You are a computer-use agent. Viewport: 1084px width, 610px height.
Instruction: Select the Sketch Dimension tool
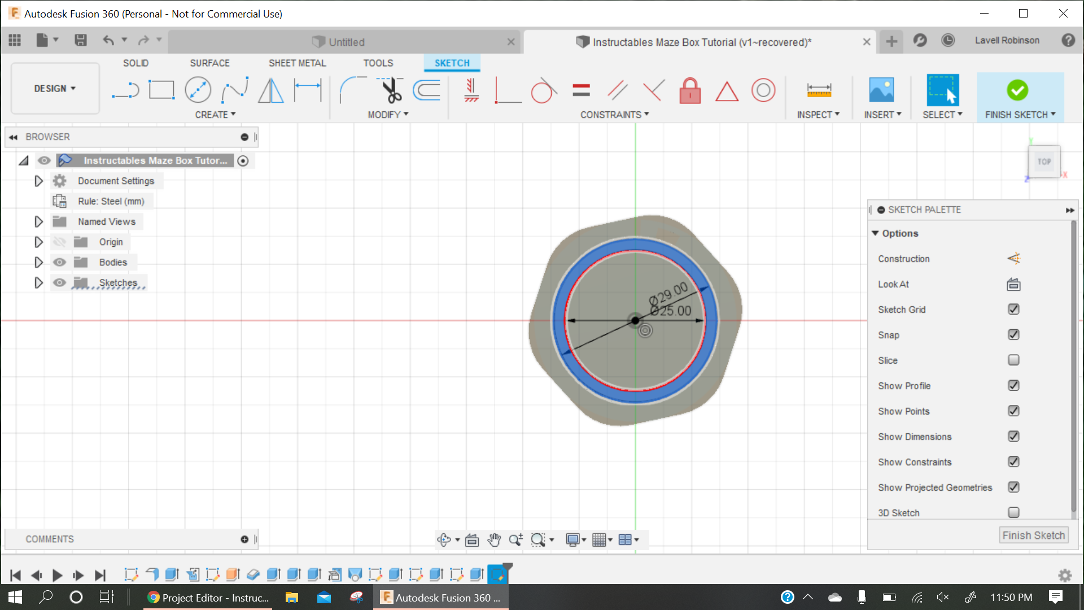(308, 90)
